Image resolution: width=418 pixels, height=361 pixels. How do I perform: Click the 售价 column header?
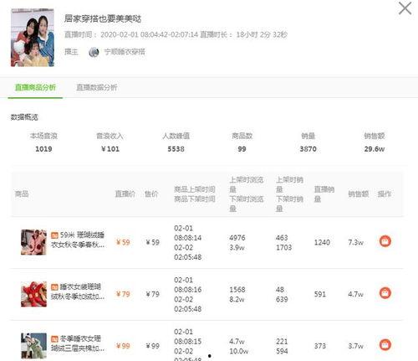pyautogui.click(x=151, y=193)
